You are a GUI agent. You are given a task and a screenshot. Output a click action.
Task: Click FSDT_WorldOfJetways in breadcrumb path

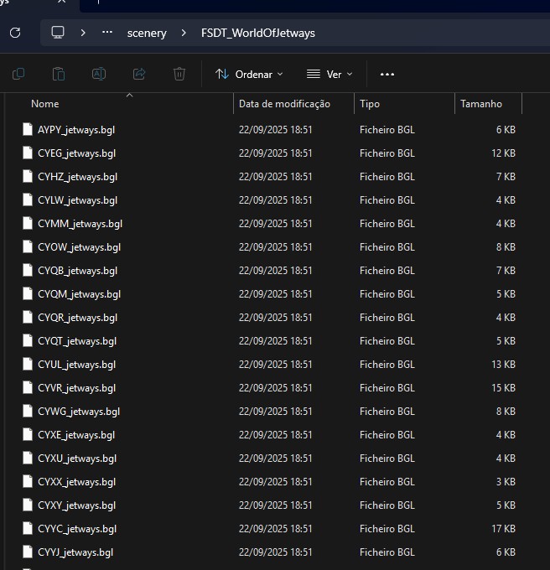point(258,33)
